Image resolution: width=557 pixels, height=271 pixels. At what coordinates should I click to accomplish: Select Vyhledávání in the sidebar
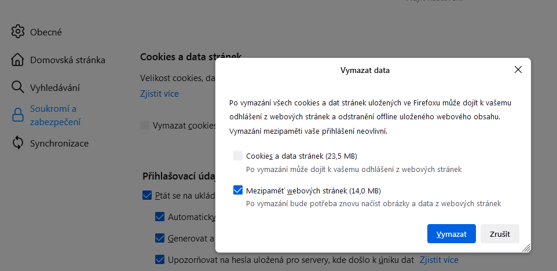coord(55,87)
